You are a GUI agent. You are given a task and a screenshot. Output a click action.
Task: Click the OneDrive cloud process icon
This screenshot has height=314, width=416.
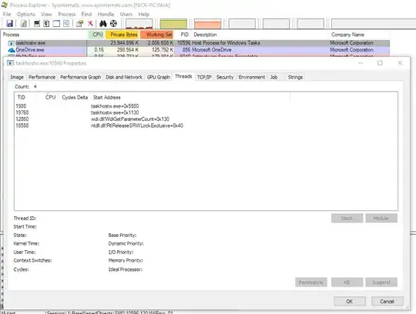(12, 50)
